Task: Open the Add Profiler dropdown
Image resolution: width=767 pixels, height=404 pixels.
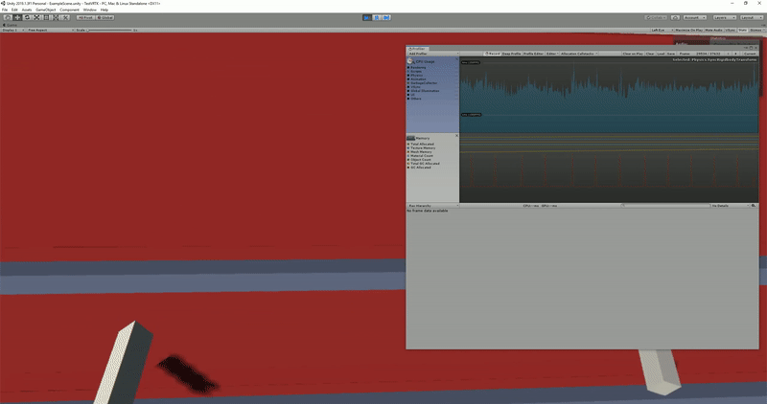Action: [433, 54]
